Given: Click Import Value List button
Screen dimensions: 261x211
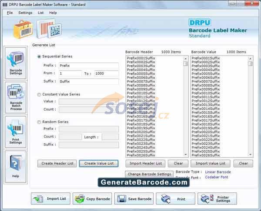Looking at the screenshot, I should point(211,164).
